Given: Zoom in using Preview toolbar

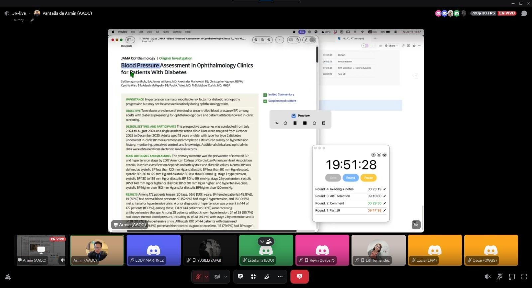Looking at the screenshot, I should click(x=269, y=40).
